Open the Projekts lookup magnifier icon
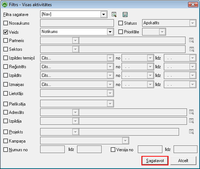Image resolution: width=200 pixels, height=169 pixels. coord(191,132)
